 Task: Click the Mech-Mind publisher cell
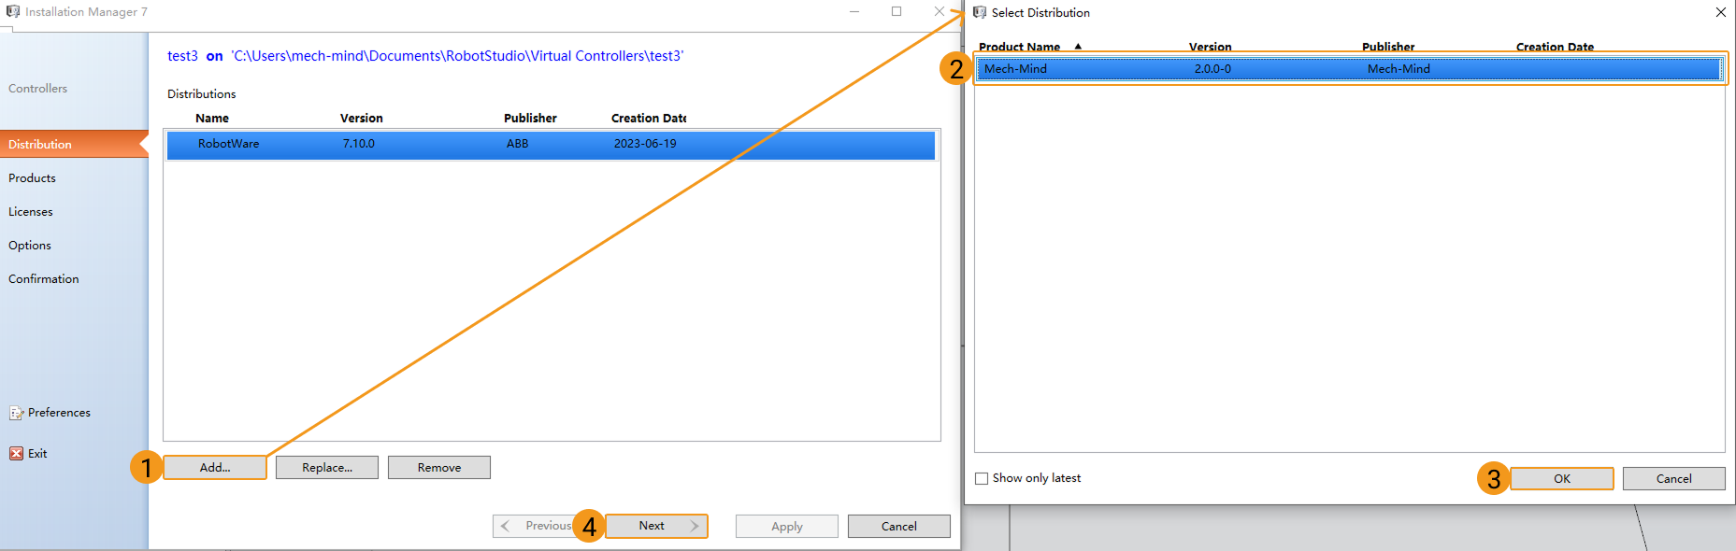click(x=1399, y=69)
